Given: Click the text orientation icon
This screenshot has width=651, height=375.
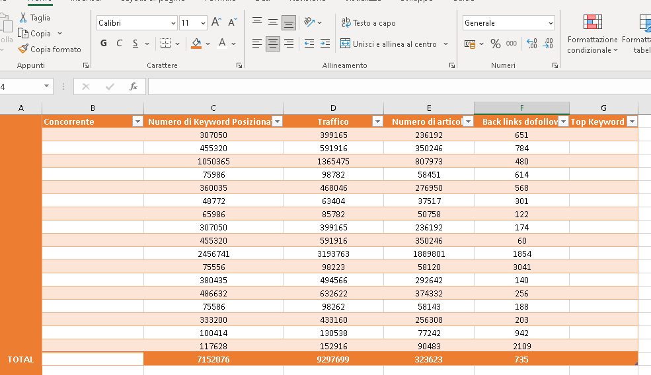Looking at the screenshot, I should tap(309, 22).
